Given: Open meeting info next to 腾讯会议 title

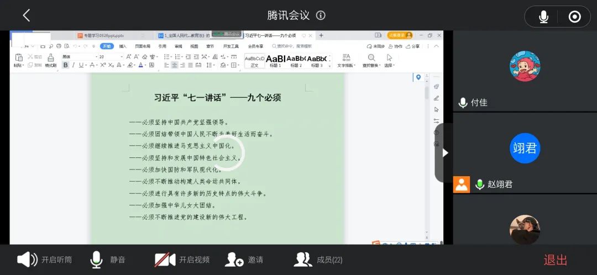Looking at the screenshot, I should [321, 15].
